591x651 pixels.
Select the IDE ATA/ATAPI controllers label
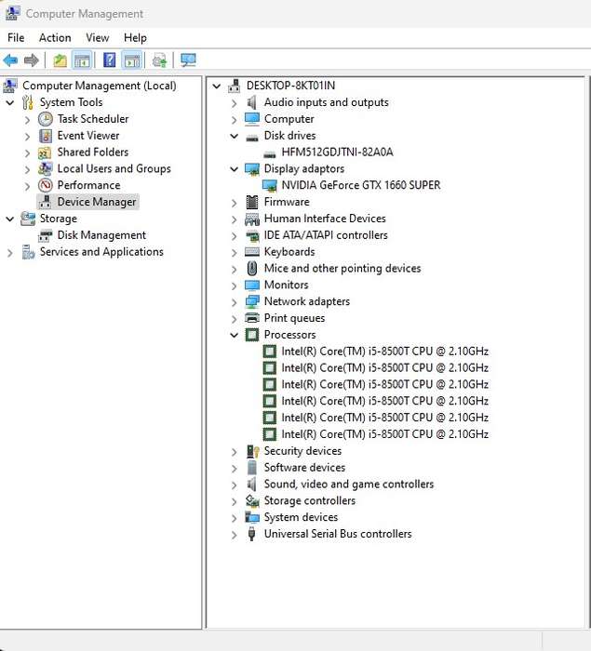coord(326,235)
